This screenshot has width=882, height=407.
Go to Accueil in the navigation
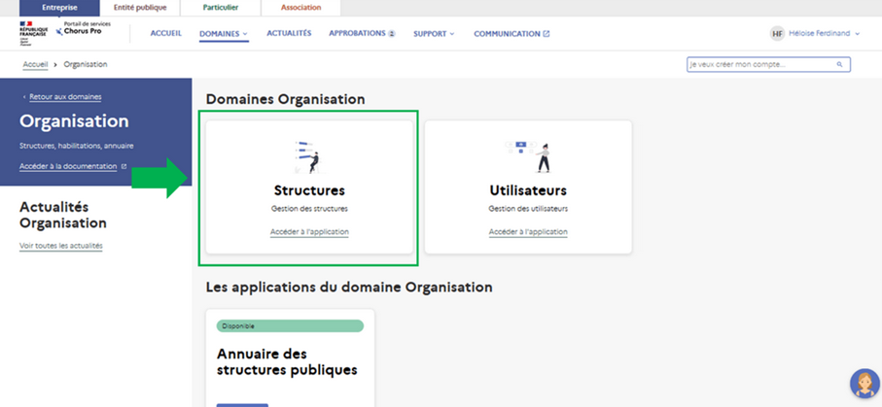[166, 33]
